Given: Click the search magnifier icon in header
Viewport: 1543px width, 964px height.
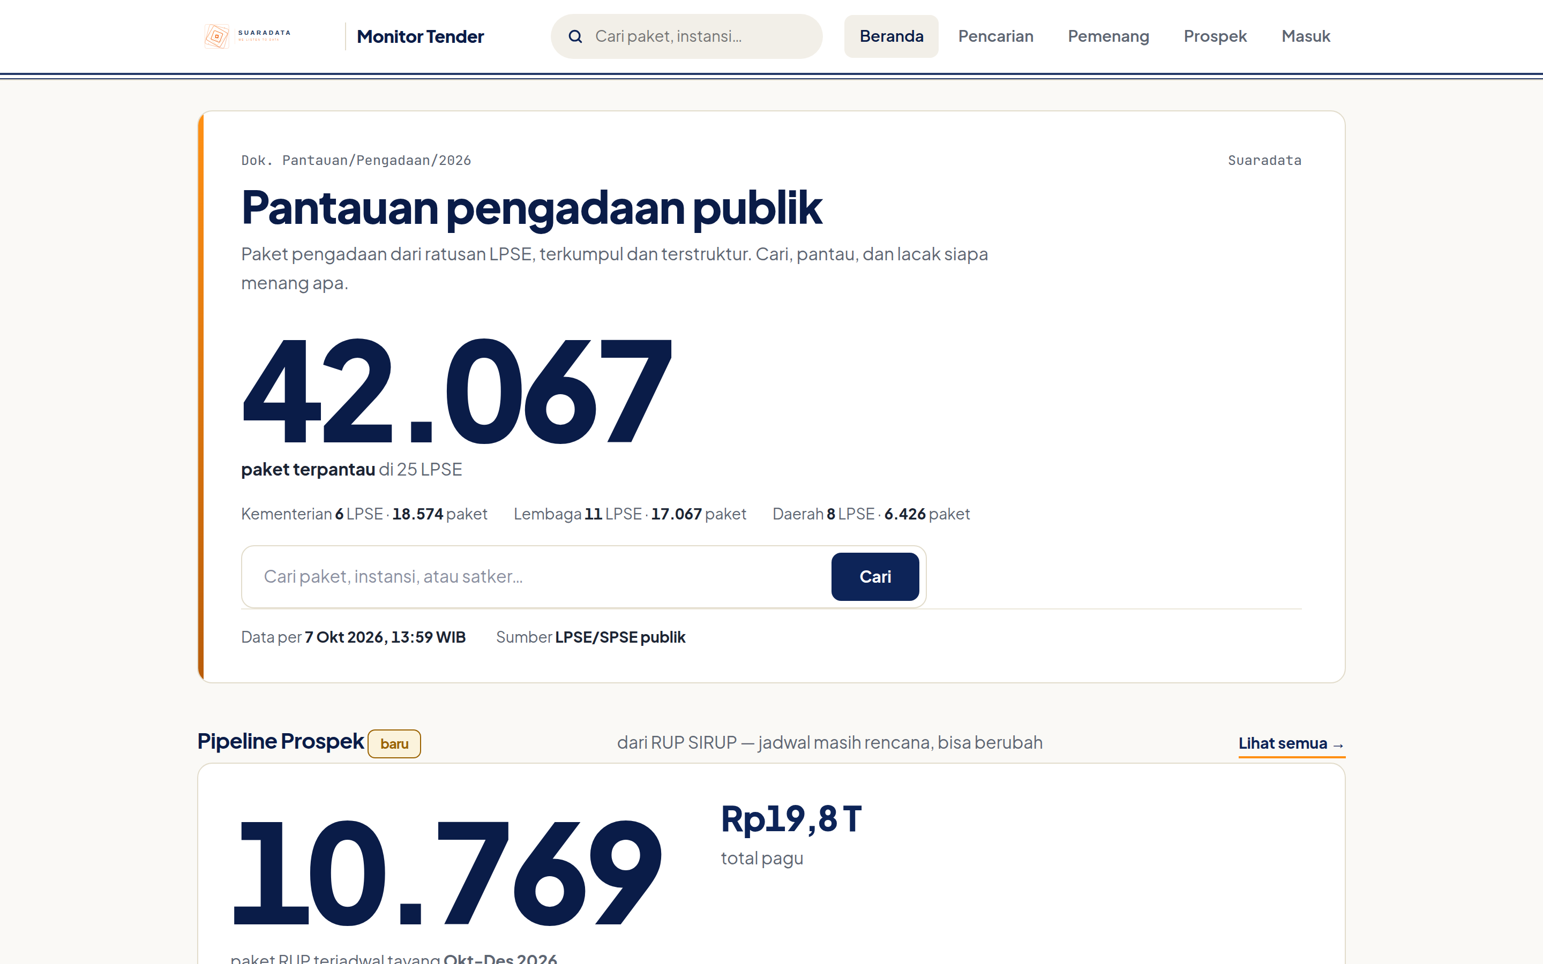Looking at the screenshot, I should [x=575, y=36].
